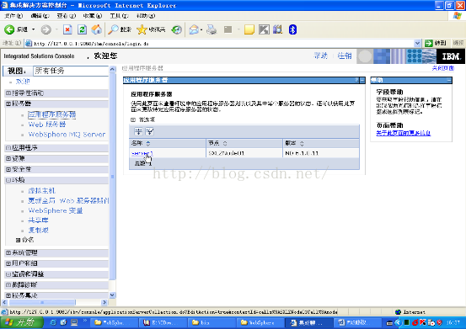The width and height of the screenshot is (466, 329).
Task: Click the navigation pane vertical scrollbar
Action: point(112,176)
